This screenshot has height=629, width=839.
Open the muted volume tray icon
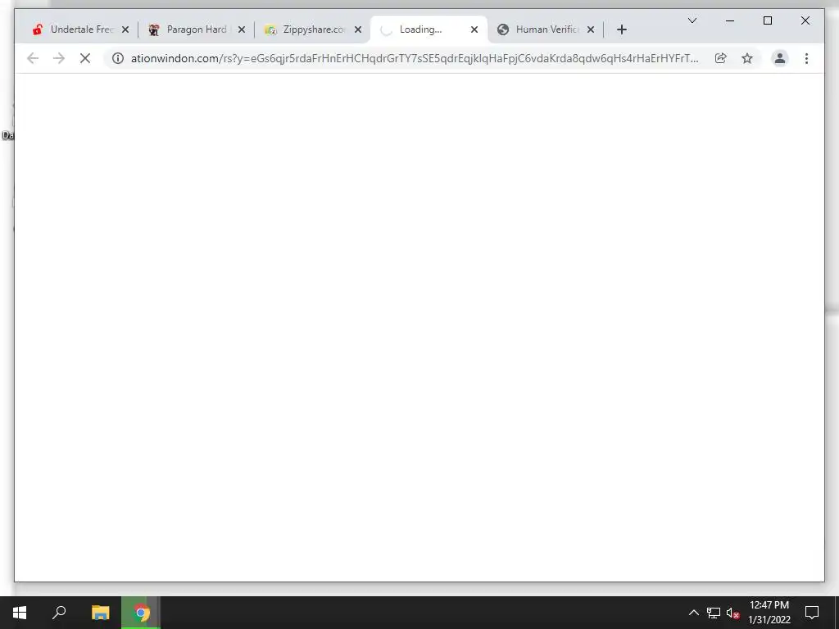[732, 613]
